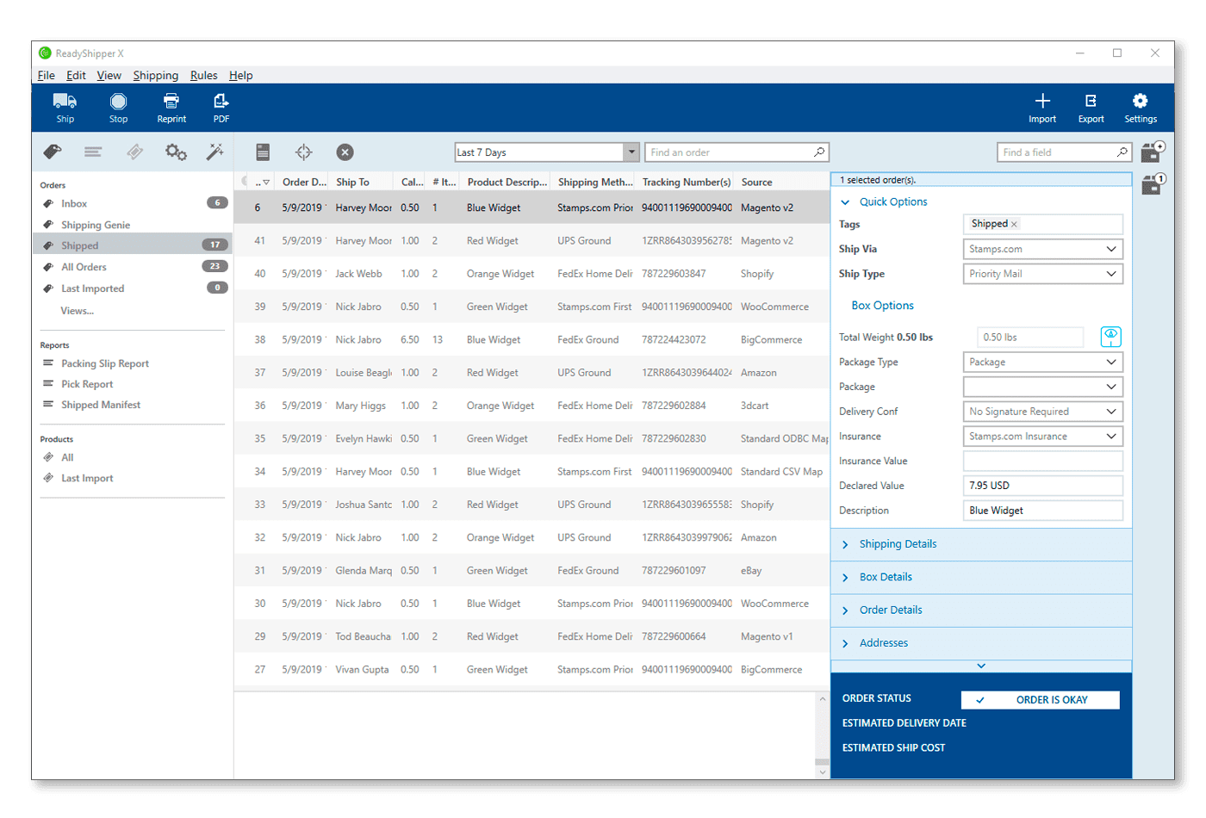Click the Declared Value 7.95 USD field
Image resolution: width=1206 pixels, height=818 pixels.
[1043, 486]
